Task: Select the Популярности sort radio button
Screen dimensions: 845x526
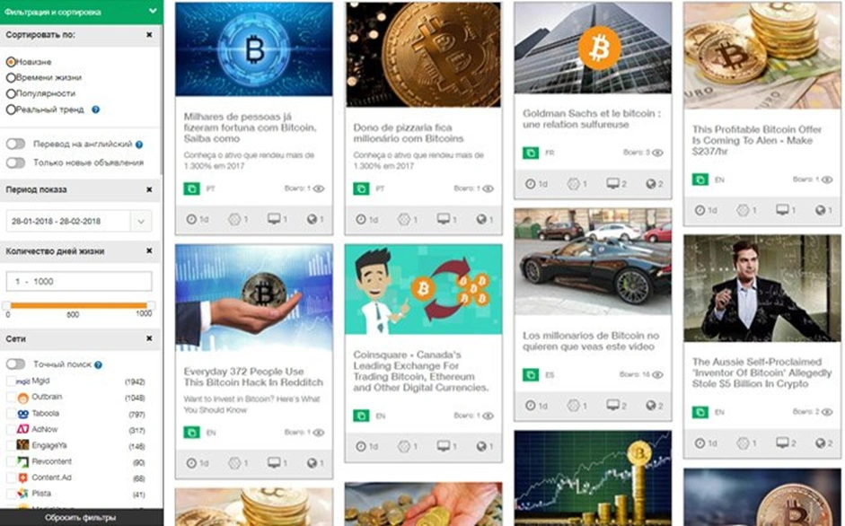Action: pos(11,93)
